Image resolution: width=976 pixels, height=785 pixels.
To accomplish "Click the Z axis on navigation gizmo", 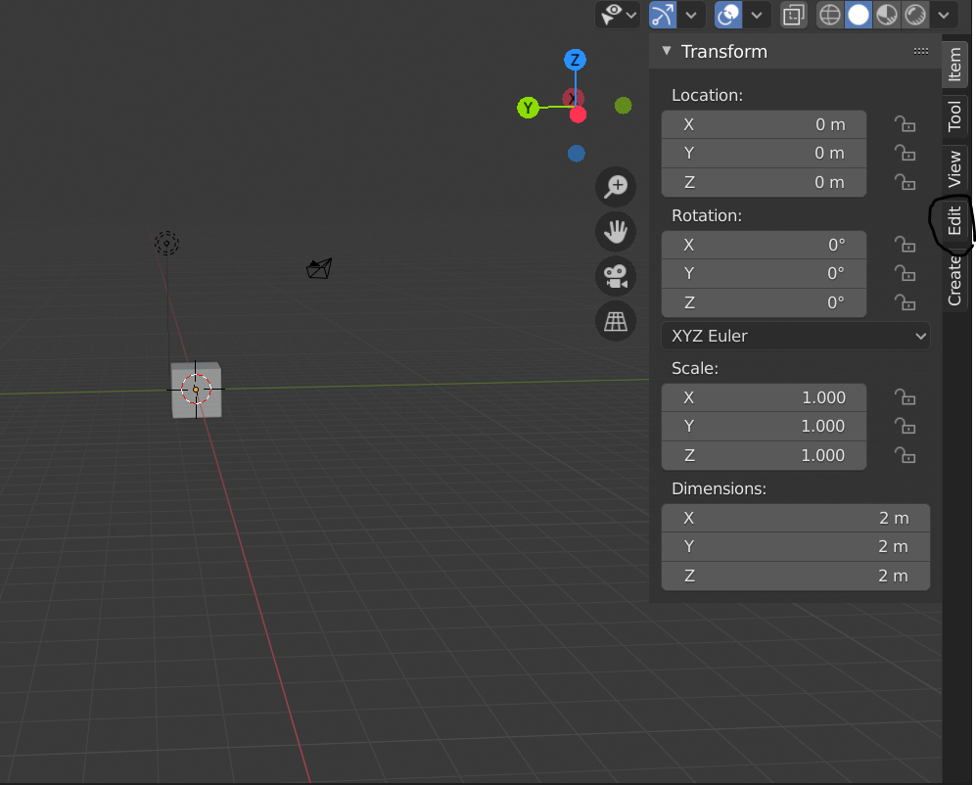I will point(576,60).
